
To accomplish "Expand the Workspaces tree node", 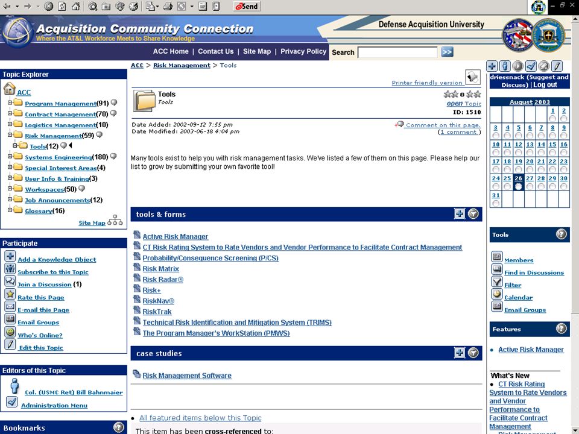I will tap(10, 188).
